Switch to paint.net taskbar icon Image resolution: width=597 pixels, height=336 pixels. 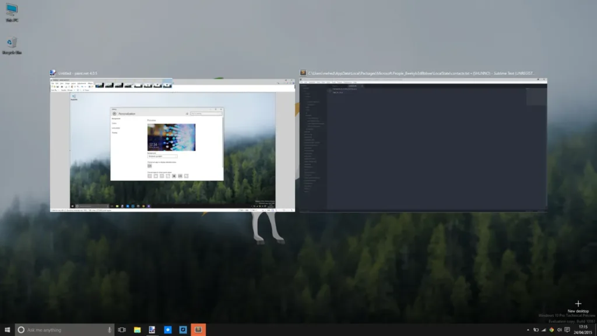pos(152,330)
